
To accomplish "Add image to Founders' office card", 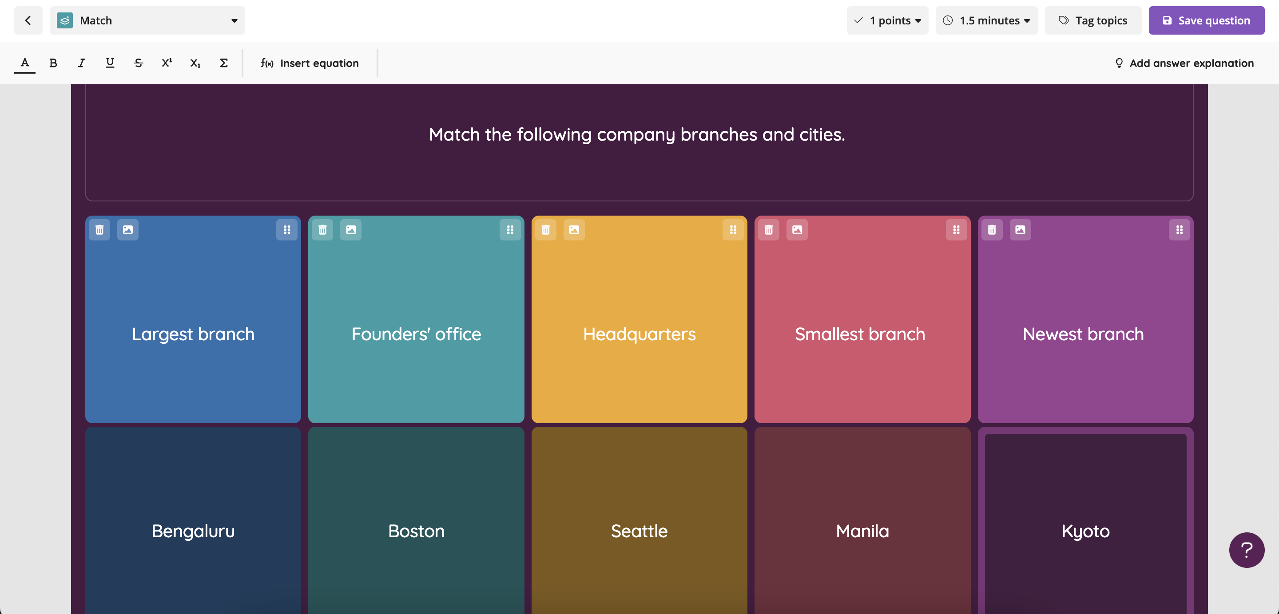I will coord(350,230).
